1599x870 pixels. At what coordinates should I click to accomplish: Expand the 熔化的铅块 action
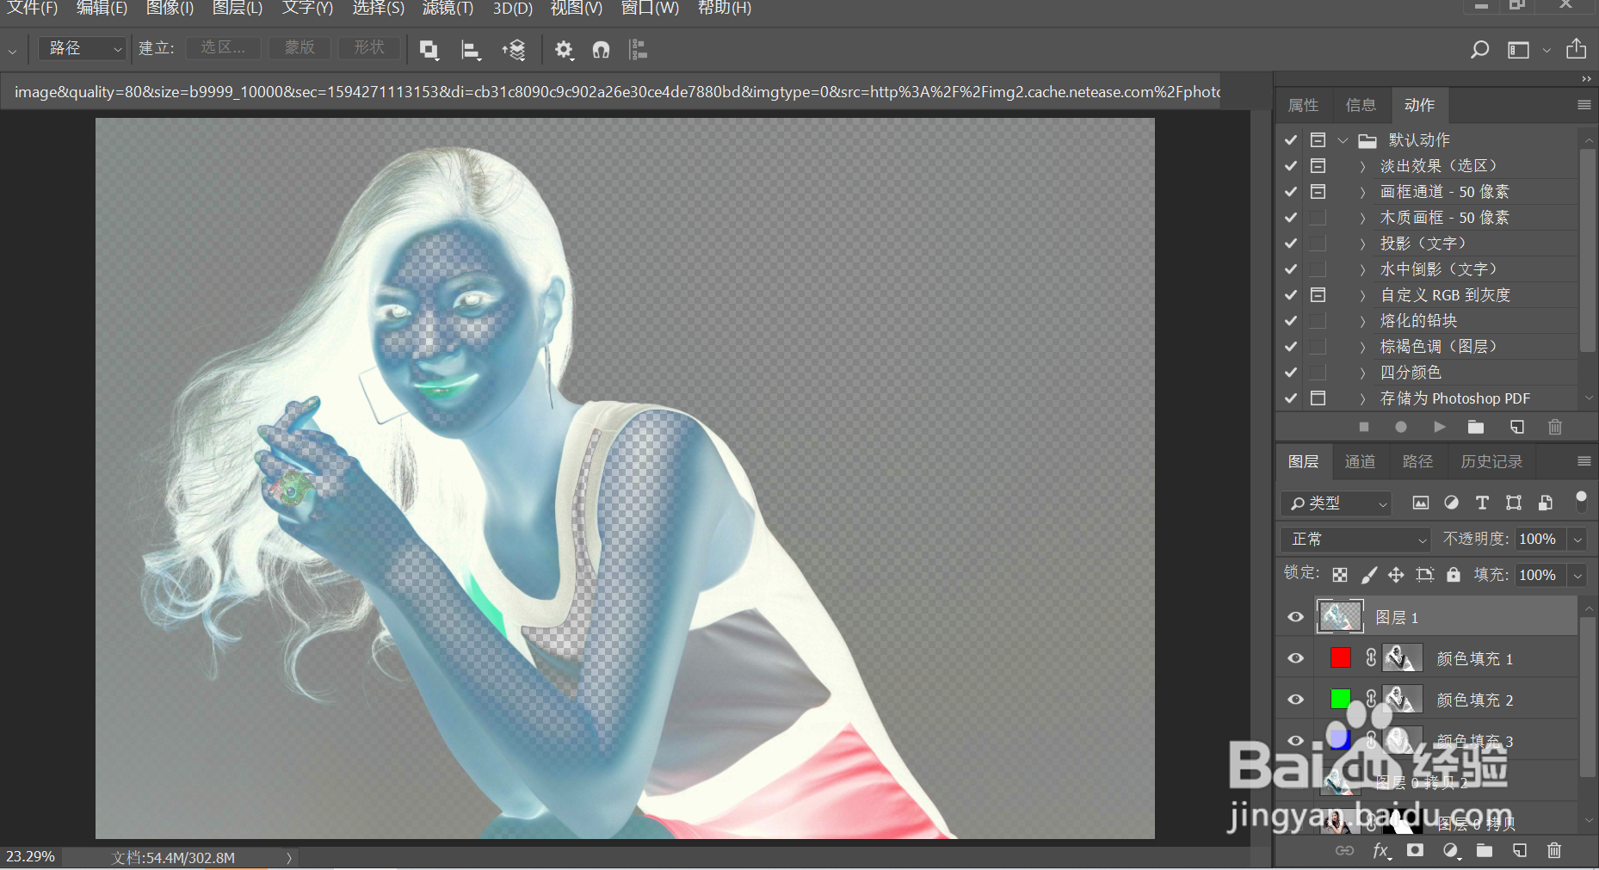tap(1362, 321)
